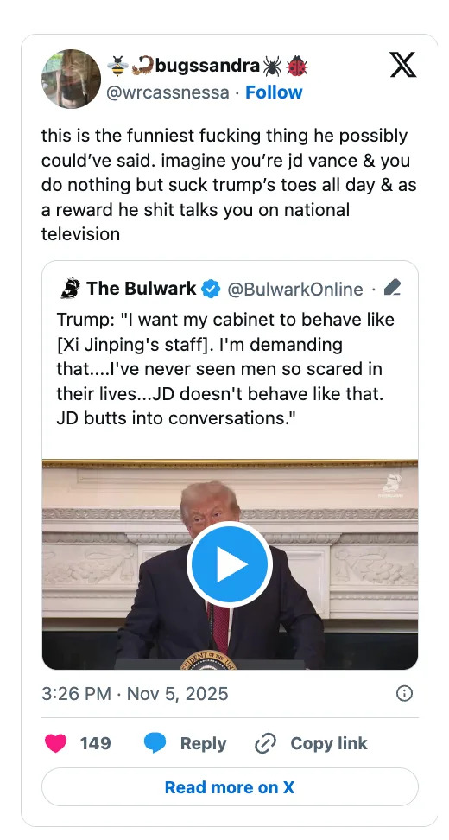Viewport: 449px width, 840px height.
Task: Click the 3:26 PM Nov 5 timestamp
Action: tap(135, 694)
